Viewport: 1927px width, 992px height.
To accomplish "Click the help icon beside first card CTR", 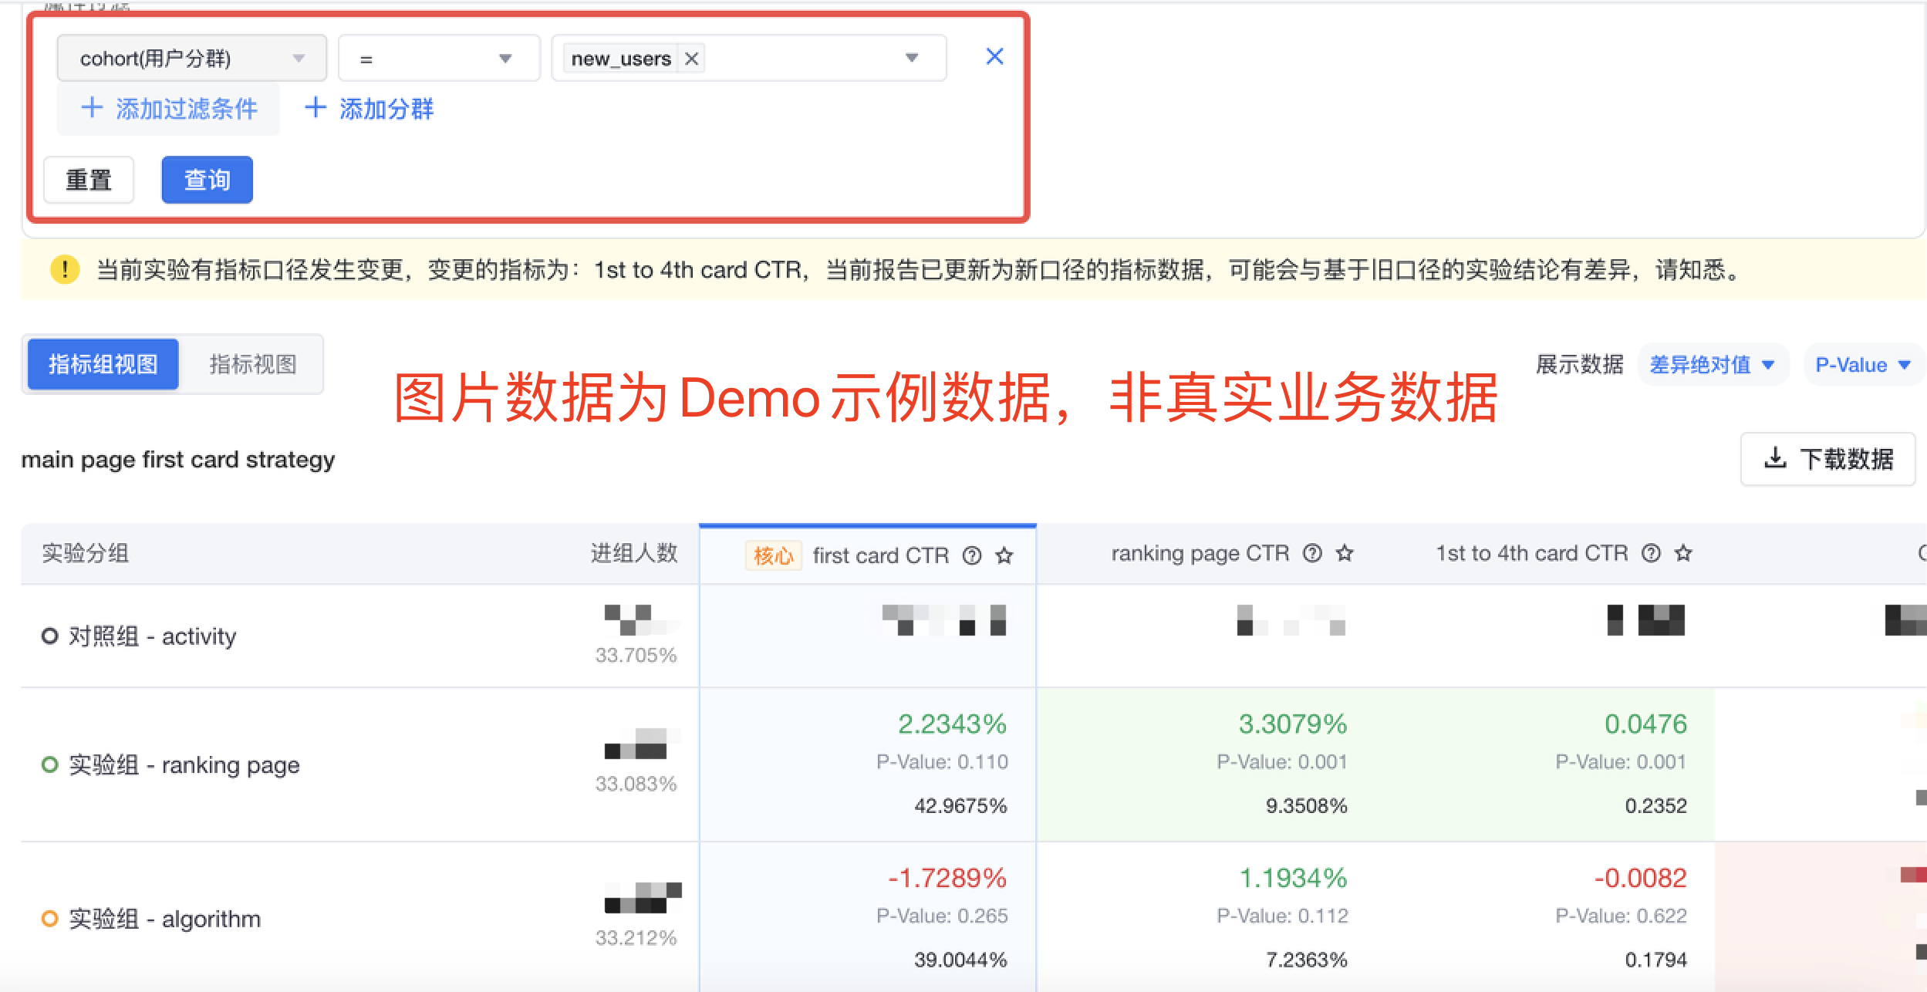I will [x=972, y=555].
